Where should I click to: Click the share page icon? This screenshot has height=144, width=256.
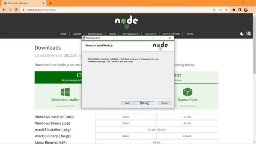tap(220, 10)
